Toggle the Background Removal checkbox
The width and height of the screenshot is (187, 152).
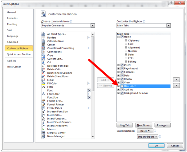pyautogui.click(x=122, y=93)
